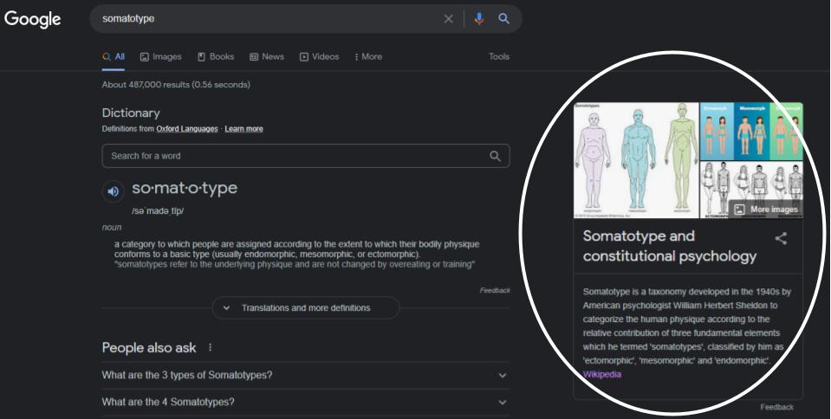Click the About 487,000 results text
The width and height of the screenshot is (831, 419).
pos(176,84)
